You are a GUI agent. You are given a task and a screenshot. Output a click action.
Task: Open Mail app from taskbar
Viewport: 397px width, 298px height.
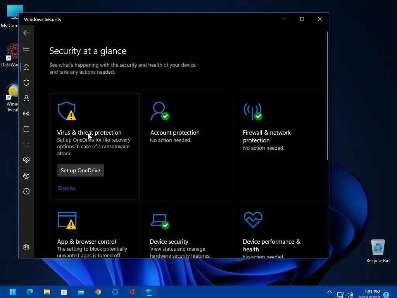click(x=81, y=292)
